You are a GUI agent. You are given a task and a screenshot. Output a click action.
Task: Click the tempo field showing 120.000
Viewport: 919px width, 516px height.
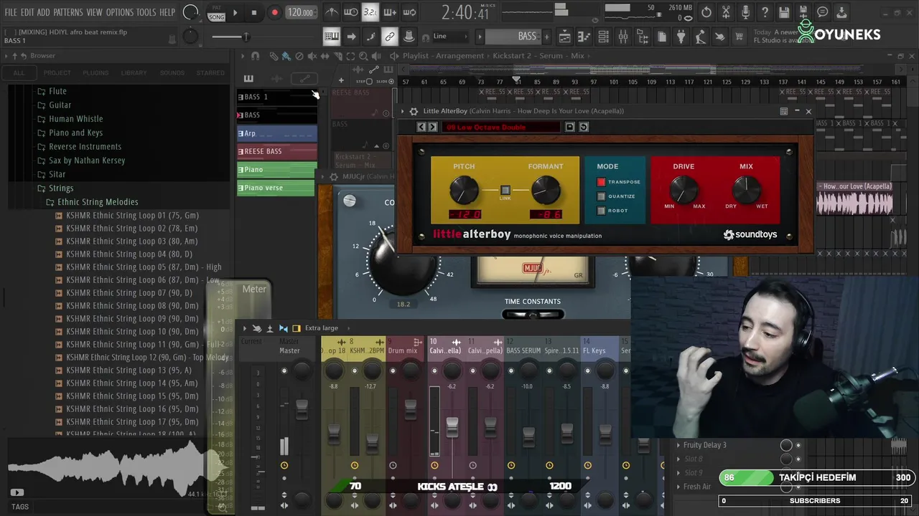click(x=300, y=12)
